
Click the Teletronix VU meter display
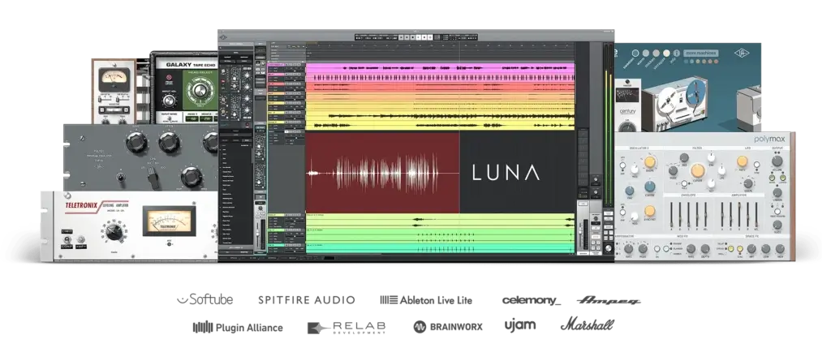point(169,219)
